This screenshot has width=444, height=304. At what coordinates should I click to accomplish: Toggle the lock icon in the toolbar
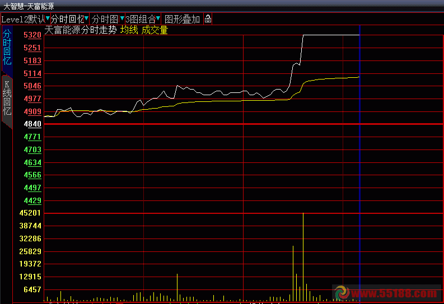click(x=208, y=19)
